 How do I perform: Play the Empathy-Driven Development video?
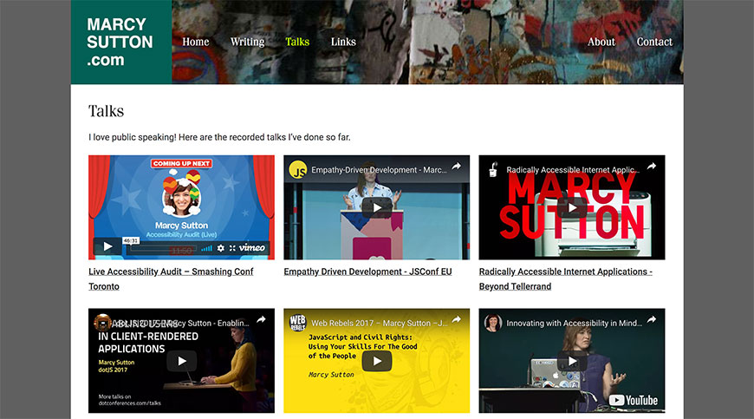376,207
